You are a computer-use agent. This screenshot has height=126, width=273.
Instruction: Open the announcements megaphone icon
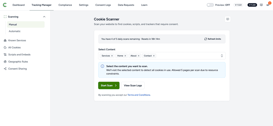(x=268, y=5)
